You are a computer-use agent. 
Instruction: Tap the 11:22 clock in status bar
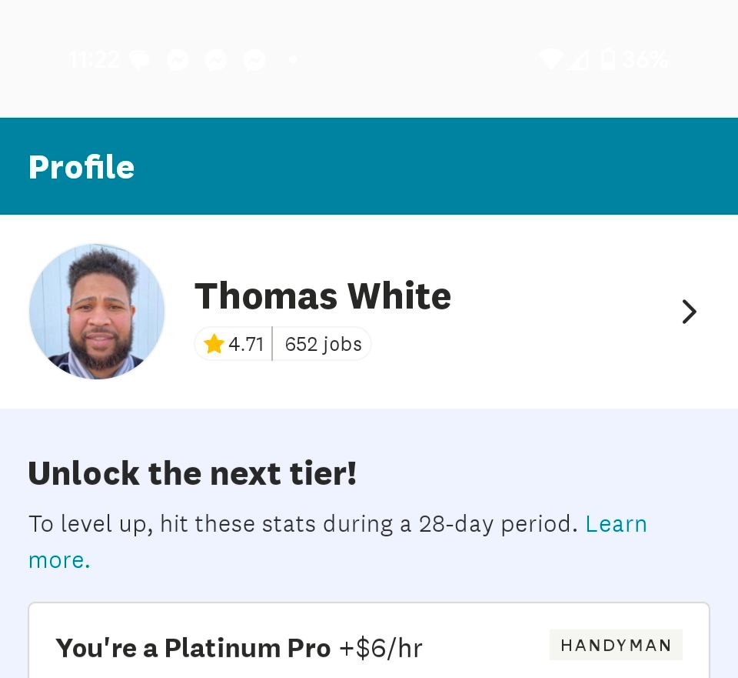tap(94, 60)
